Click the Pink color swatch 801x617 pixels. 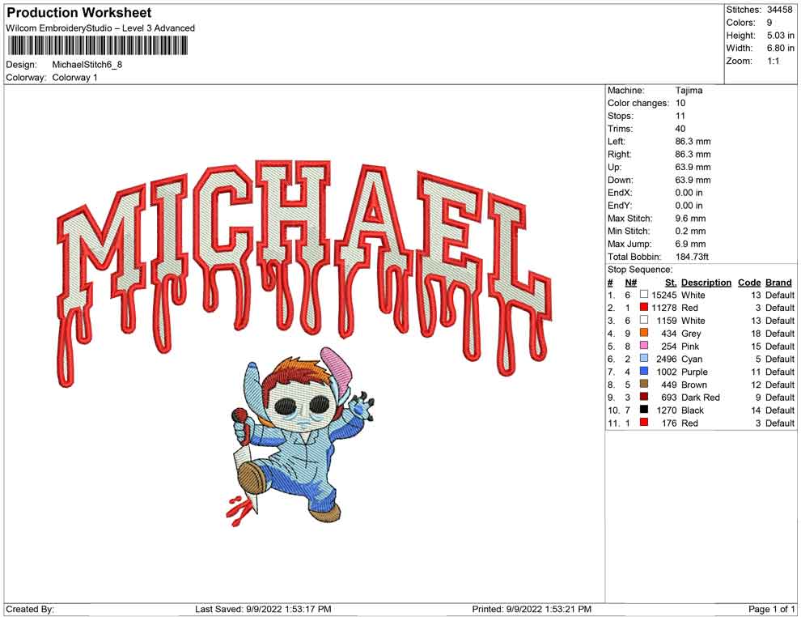(x=644, y=346)
